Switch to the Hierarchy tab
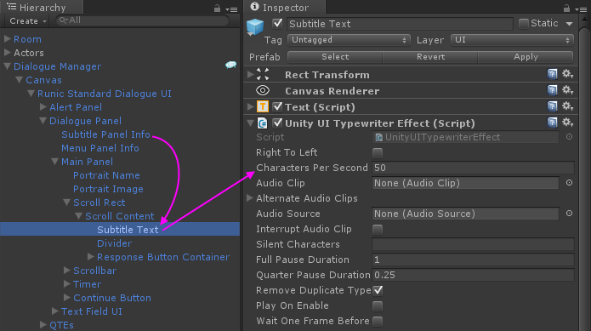 42,7
